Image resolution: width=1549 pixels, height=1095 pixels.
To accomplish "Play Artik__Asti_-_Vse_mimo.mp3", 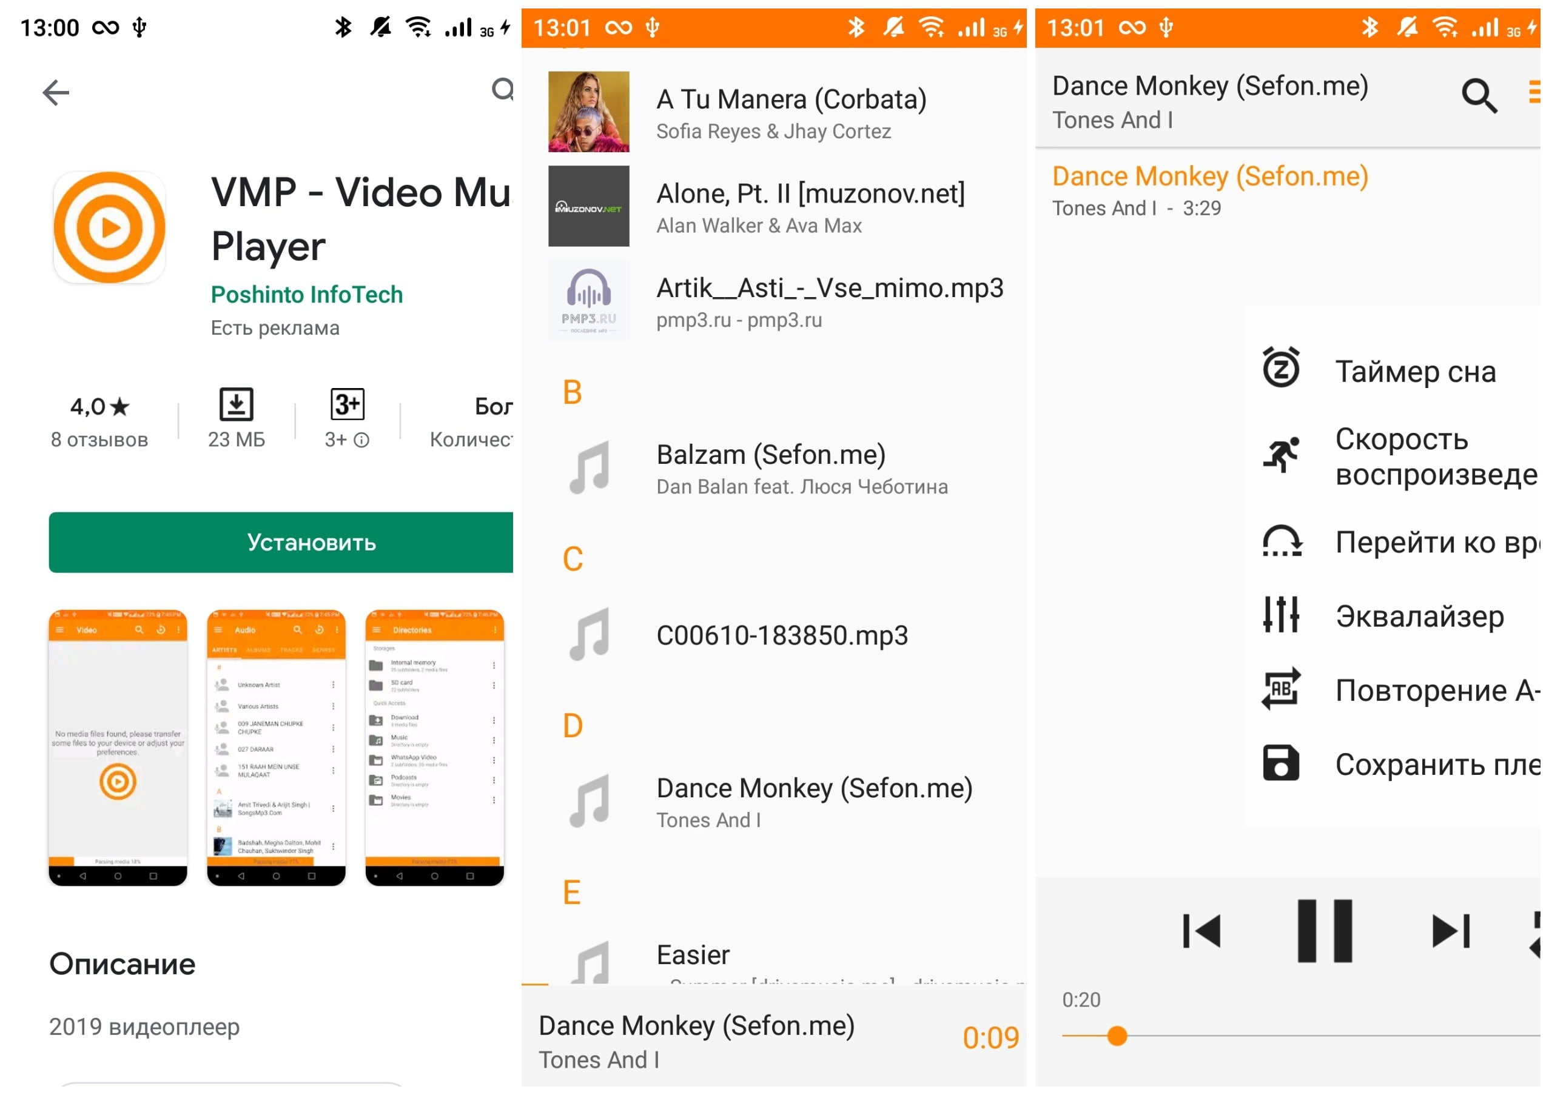I will click(x=774, y=301).
